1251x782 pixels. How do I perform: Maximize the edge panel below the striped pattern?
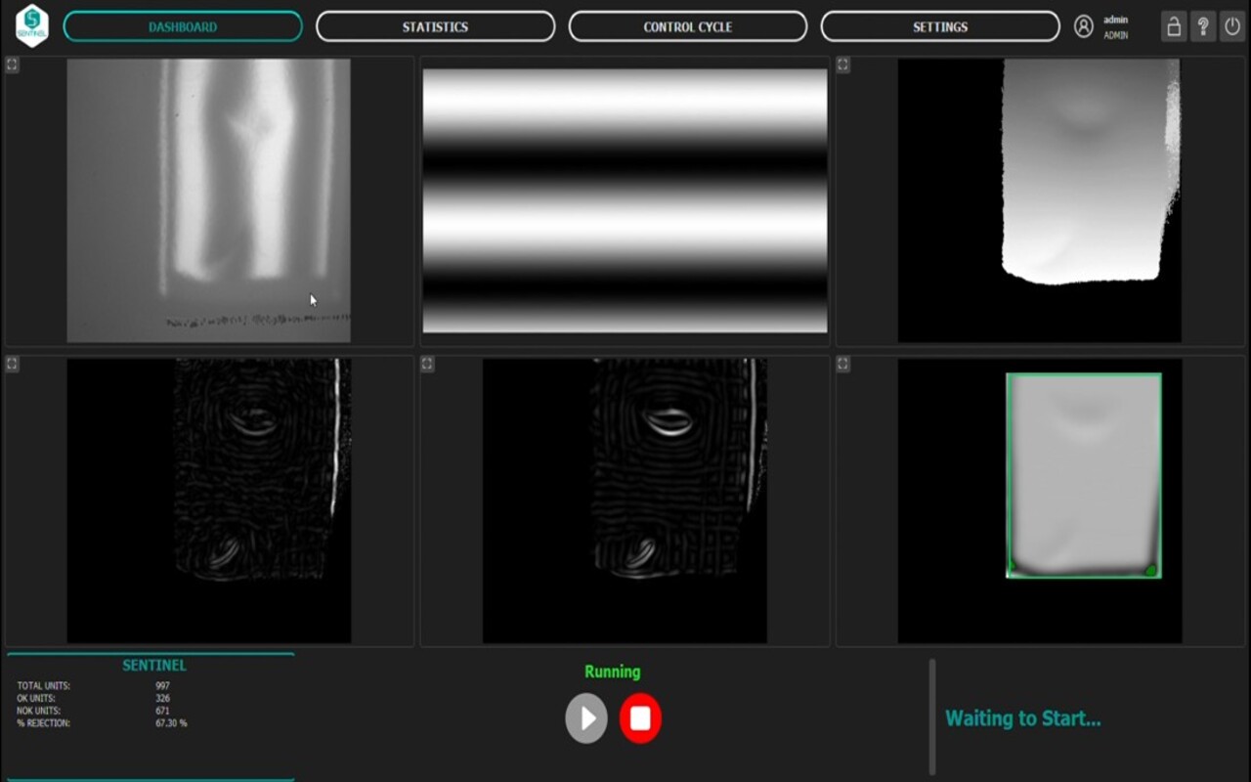(x=427, y=364)
